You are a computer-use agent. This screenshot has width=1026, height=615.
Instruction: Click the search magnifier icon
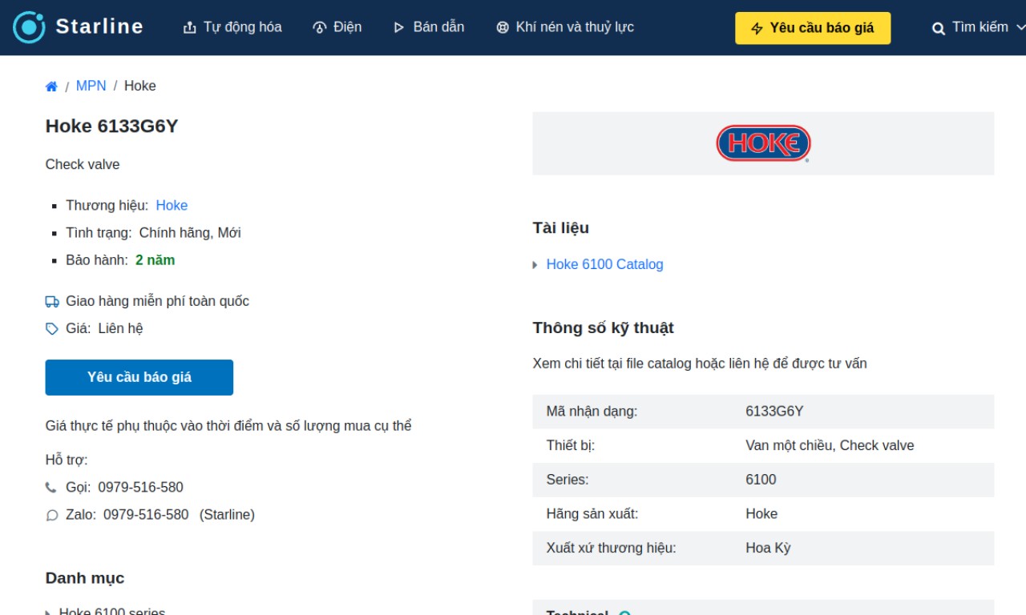939,28
